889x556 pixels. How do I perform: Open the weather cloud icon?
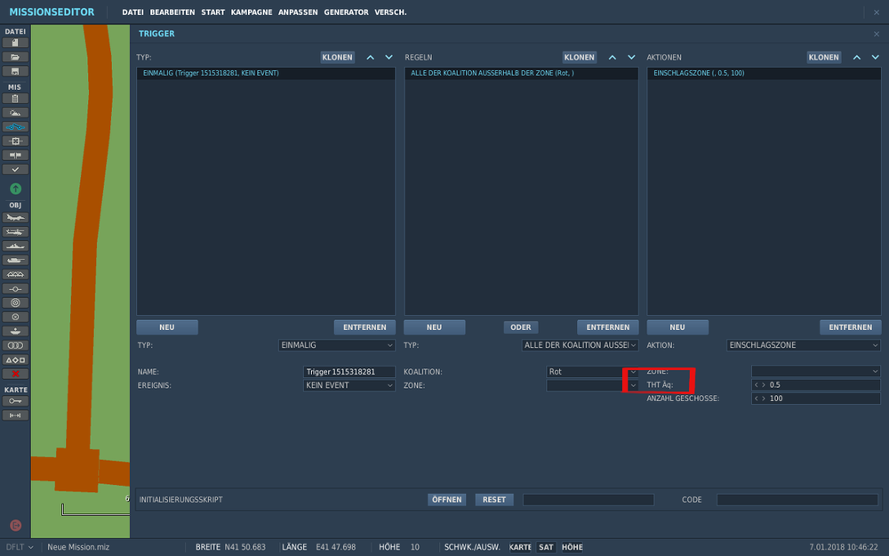[x=15, y=113]
